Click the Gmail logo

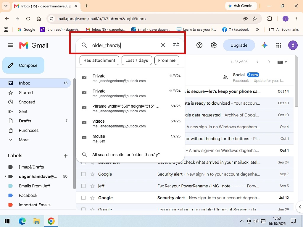point(33,45)
